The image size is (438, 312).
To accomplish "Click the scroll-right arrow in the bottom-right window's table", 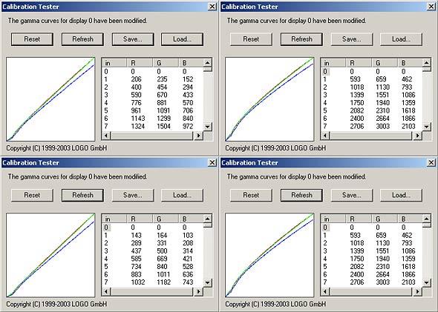I will [x=417, y=292].
